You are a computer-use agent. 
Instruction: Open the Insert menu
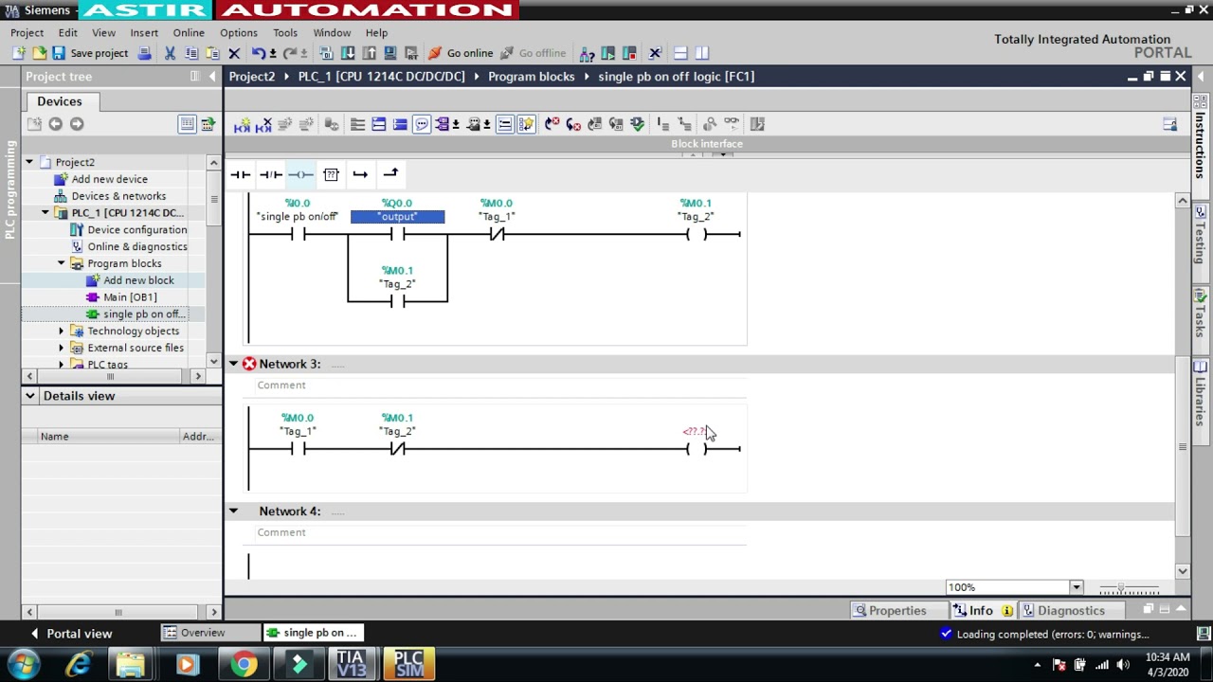click(x=144, y=32)
